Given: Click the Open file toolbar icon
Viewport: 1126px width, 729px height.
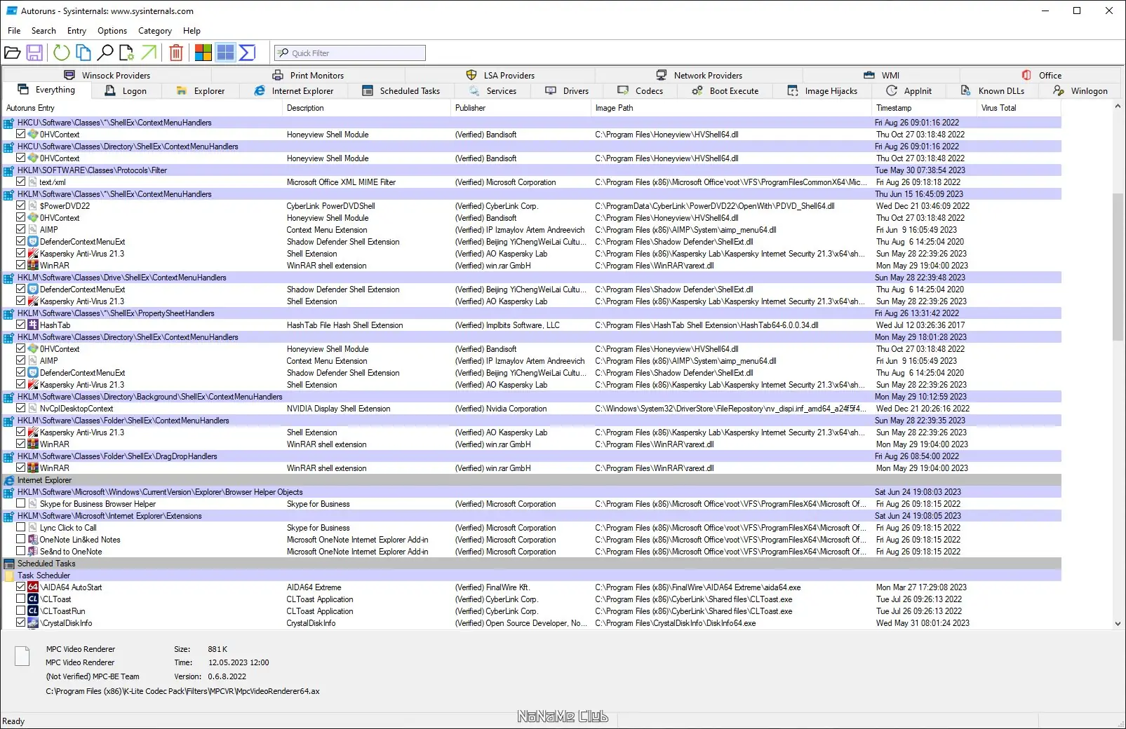Looking at the screenshot, I should click(12, 53).
